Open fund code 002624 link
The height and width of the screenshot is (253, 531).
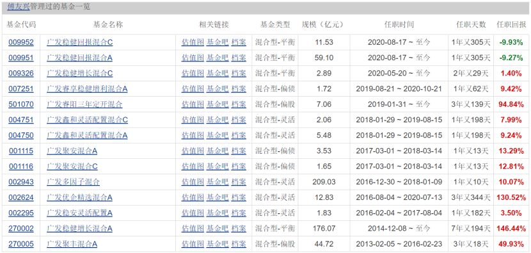tap(21, 197)
